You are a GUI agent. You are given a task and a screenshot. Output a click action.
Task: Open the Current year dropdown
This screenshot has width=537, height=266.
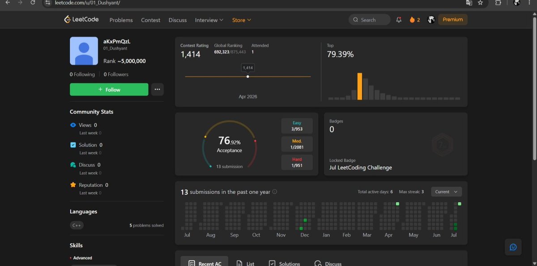pos(446,192)
